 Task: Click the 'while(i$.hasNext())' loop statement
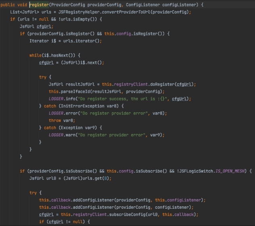click(55, 55)
